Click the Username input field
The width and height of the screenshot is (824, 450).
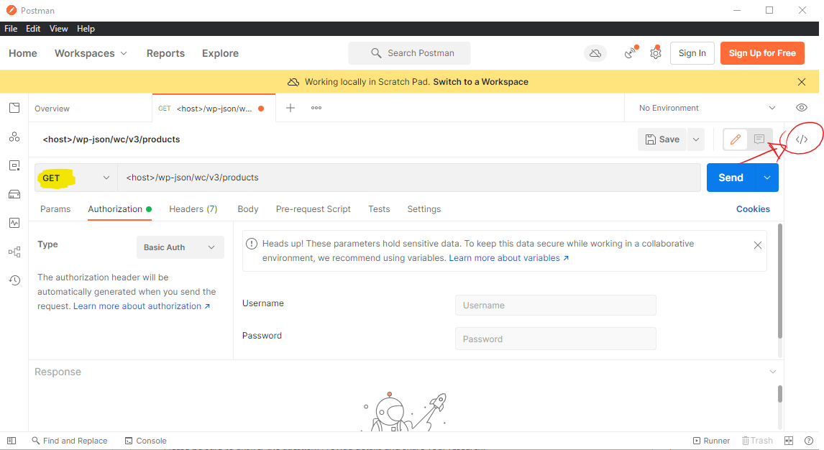556,305
